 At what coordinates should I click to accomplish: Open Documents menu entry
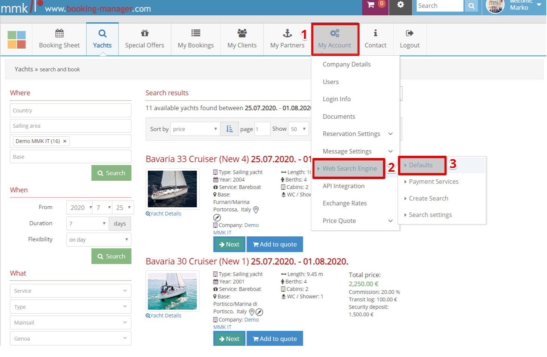(x=339, y=117)
